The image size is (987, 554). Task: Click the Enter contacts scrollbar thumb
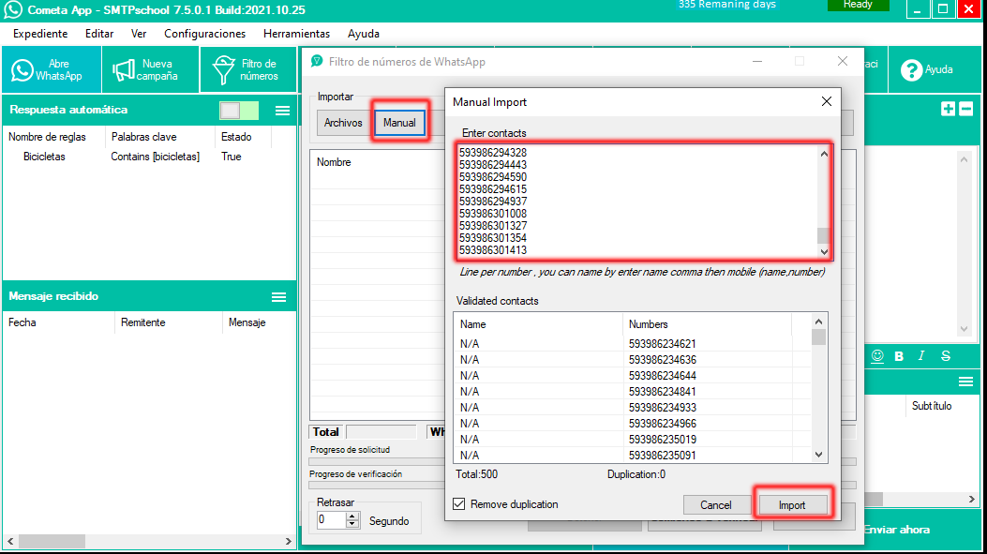tap(823, 235)
